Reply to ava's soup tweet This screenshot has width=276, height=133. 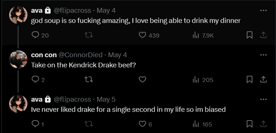pyautogui.click(x=40, y=35)
